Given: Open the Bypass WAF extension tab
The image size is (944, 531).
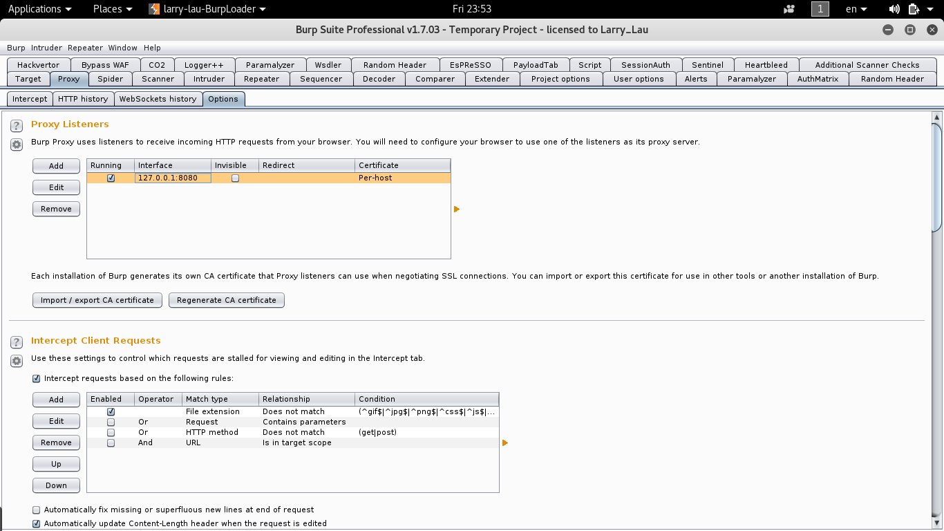Looking at the screenshot, I should click(x=105, y=65).
